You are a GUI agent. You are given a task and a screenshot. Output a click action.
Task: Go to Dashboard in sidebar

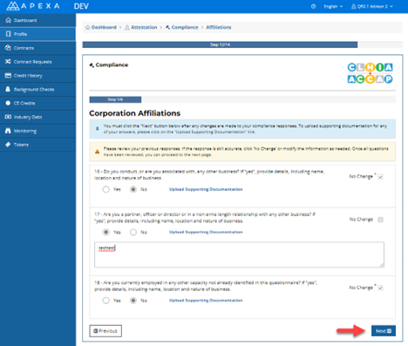[37, 20]
